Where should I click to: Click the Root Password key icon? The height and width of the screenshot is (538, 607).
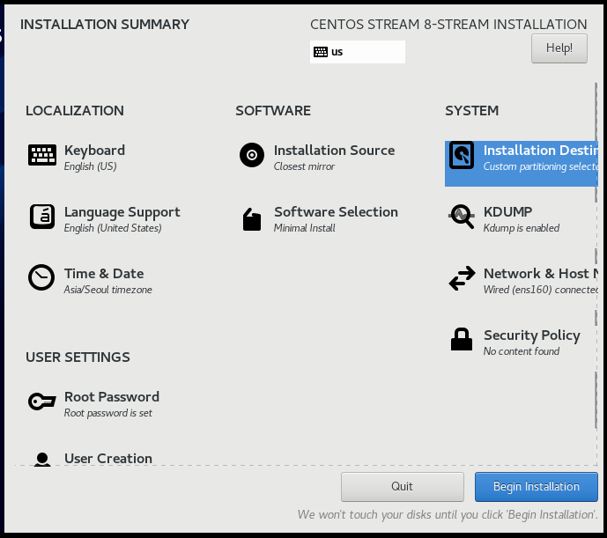41,402
